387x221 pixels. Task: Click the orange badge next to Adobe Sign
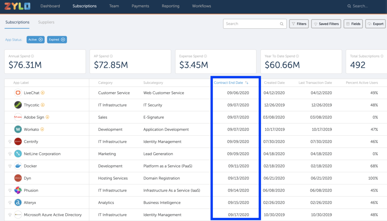point(47,117)
